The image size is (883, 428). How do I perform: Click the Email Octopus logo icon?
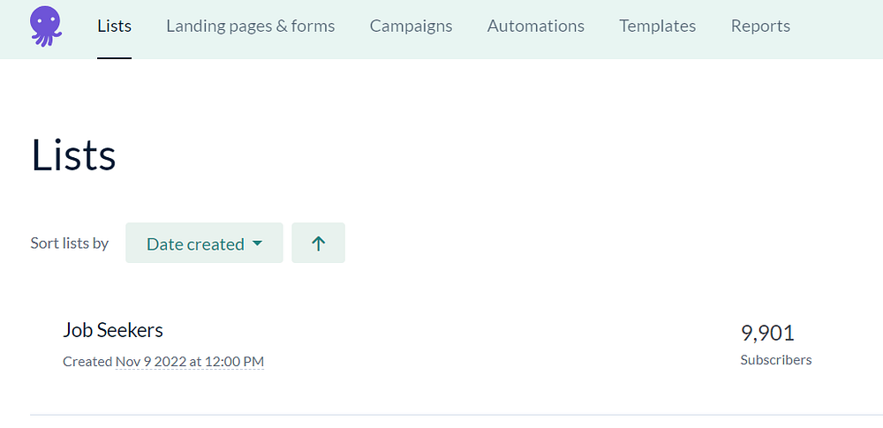(45, 26)
